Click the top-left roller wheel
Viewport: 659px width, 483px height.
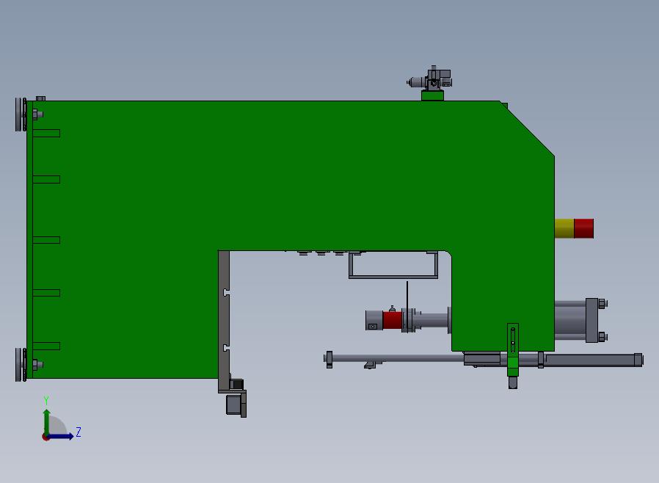pyautogui.click(x=20, y=115)
